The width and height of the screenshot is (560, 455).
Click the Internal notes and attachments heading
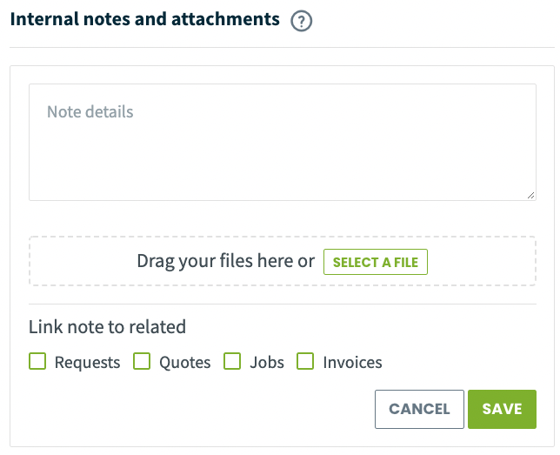145,19
